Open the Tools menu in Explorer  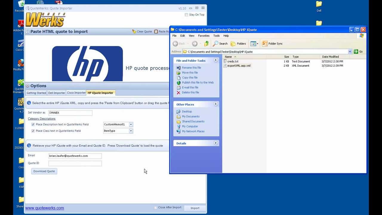click(x=216, y=36)
